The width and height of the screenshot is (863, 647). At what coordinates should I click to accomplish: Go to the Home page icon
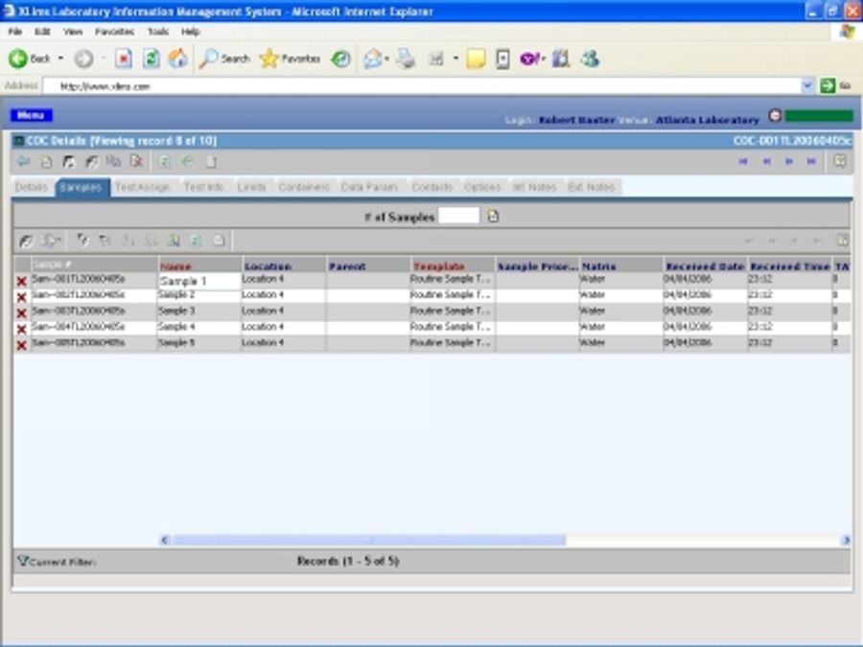click(177, 58)
